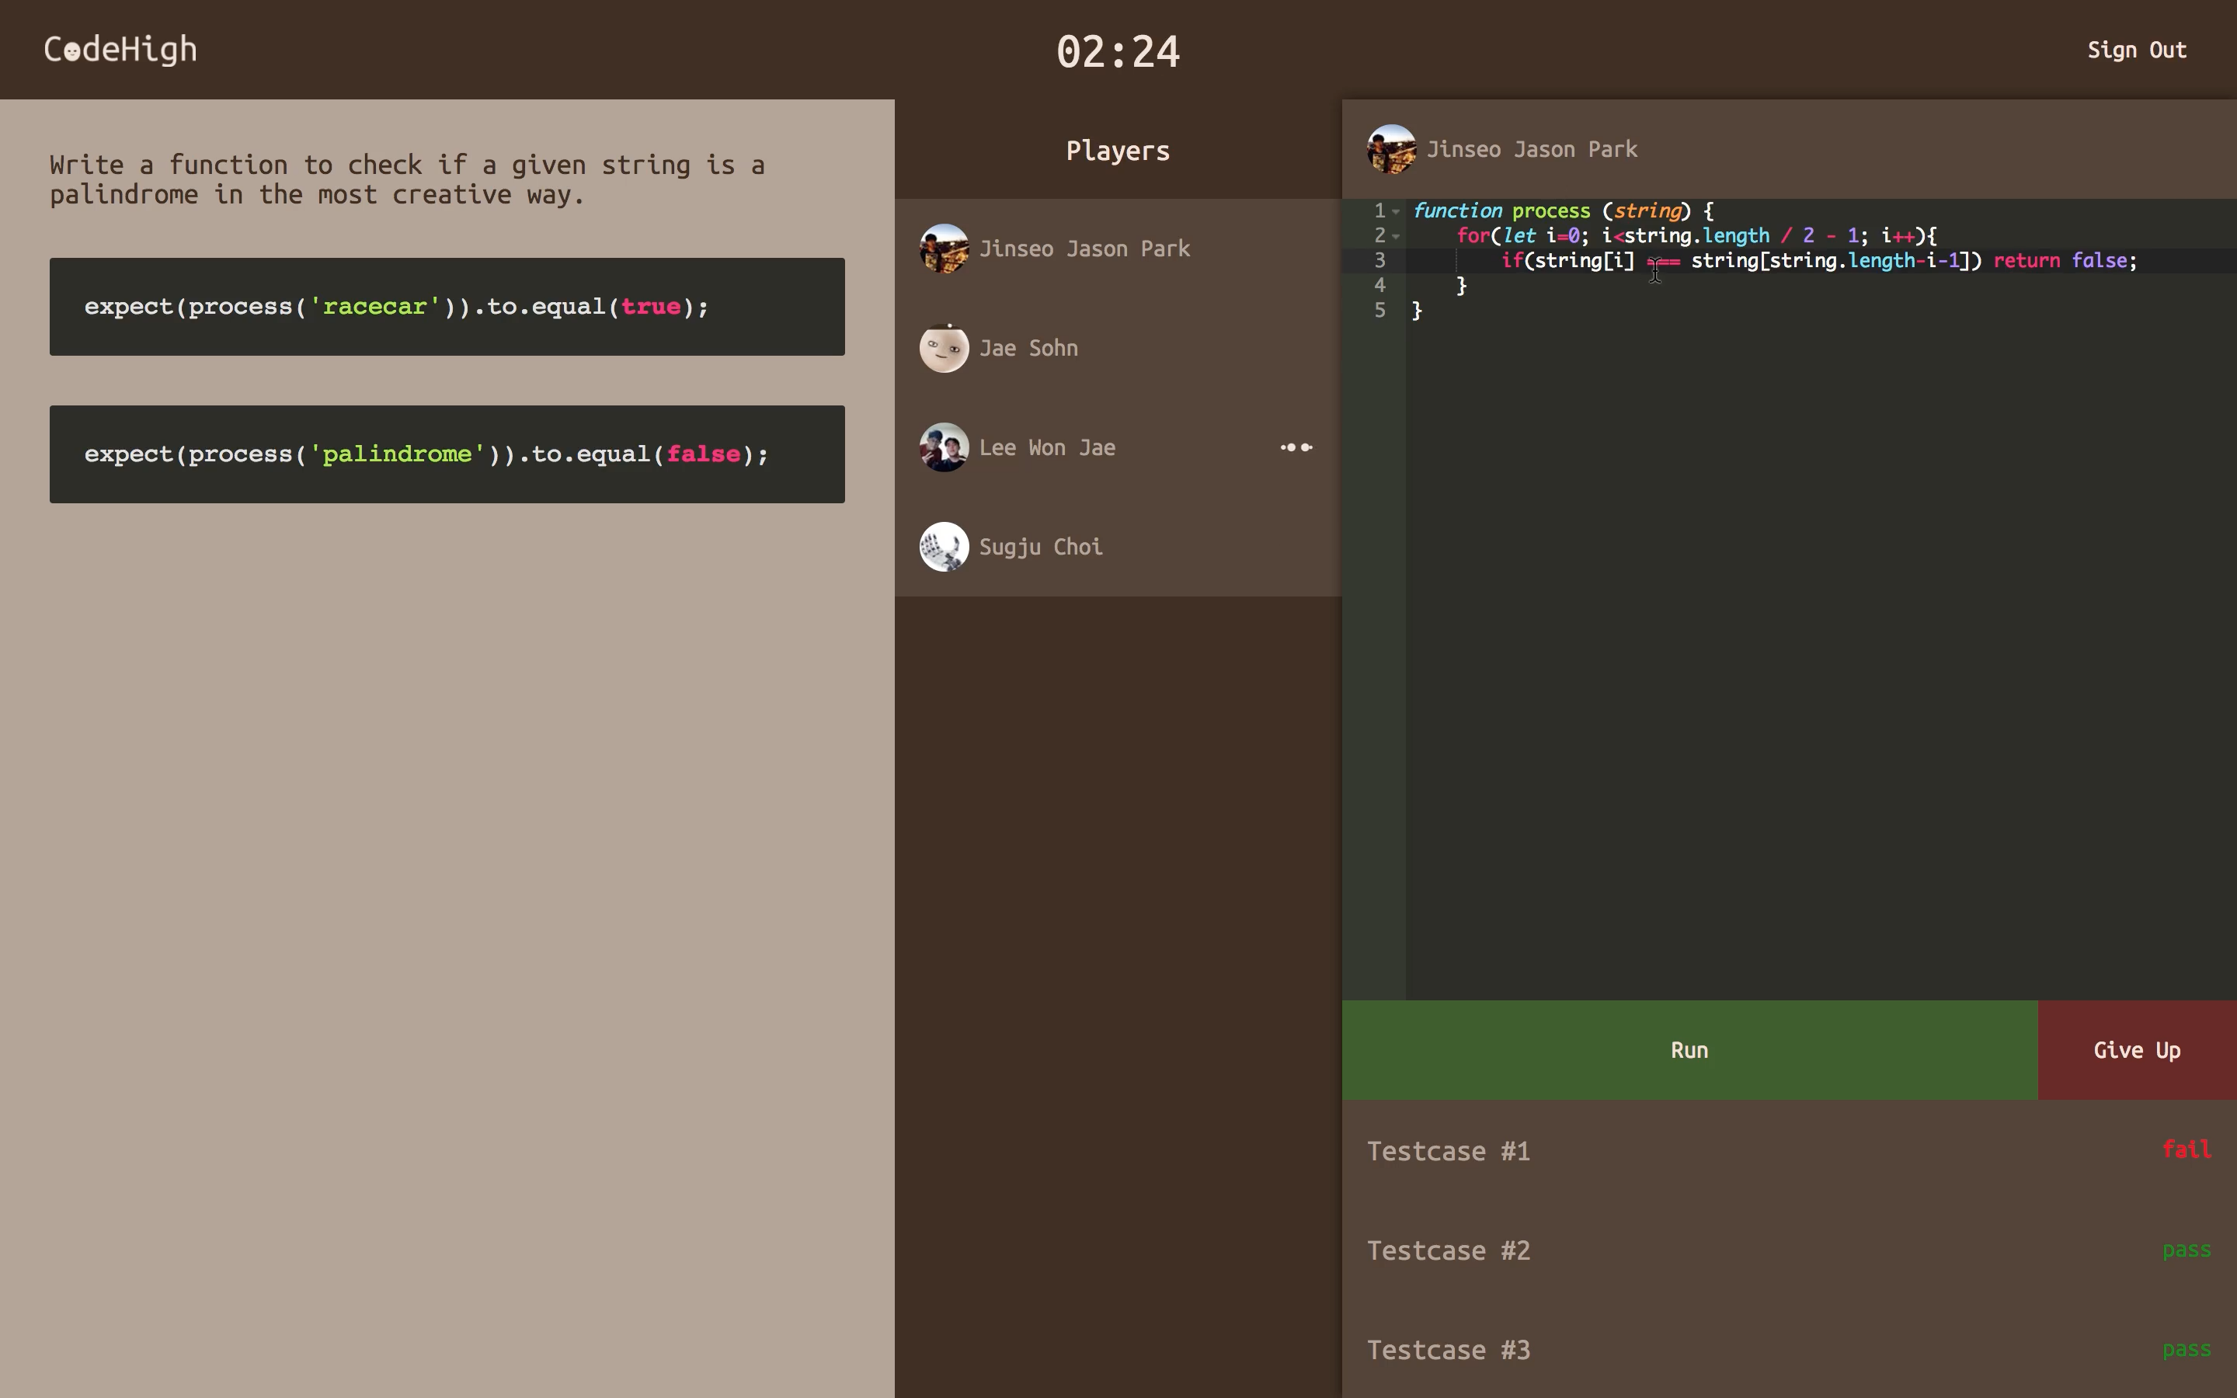Click the CodeHigh logo

pyautogui.click(x=120, y=50)
